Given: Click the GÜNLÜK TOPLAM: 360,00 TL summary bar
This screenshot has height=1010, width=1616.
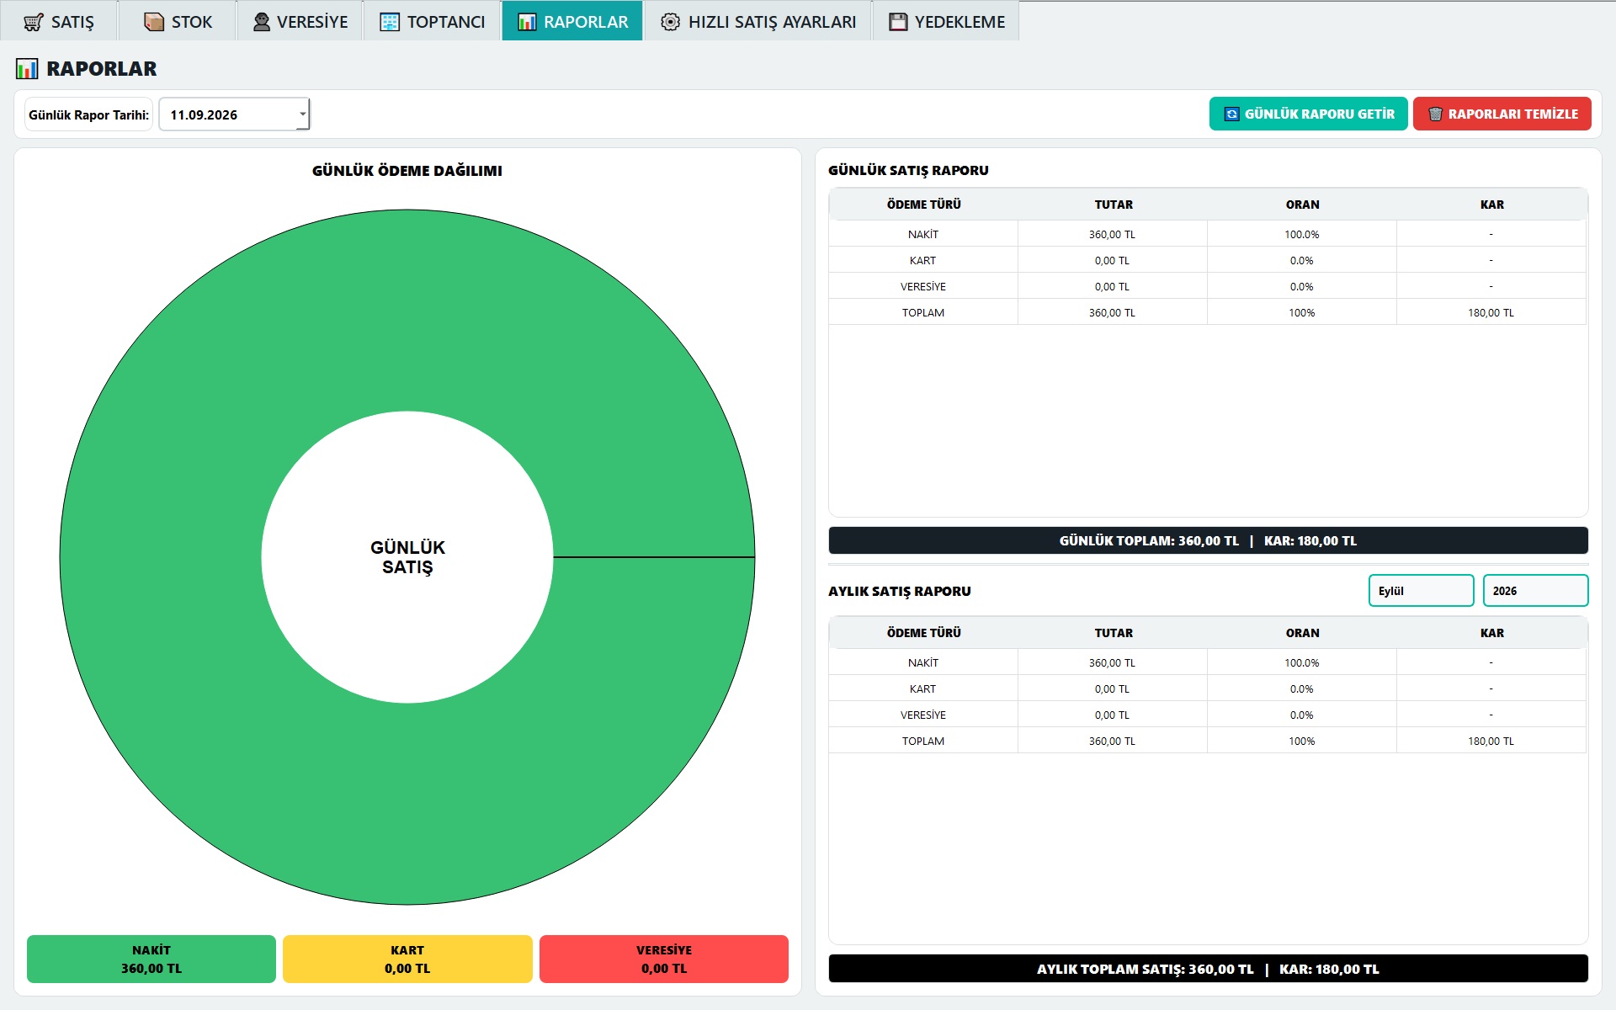Looking at the screenshot, I should point(1208,540).
